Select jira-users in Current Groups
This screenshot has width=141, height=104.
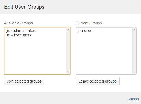point(85,31)
